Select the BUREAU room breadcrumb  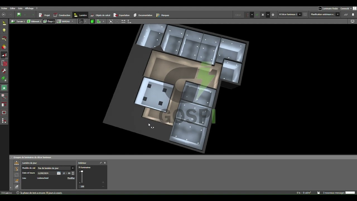click(x=64, y=21)
